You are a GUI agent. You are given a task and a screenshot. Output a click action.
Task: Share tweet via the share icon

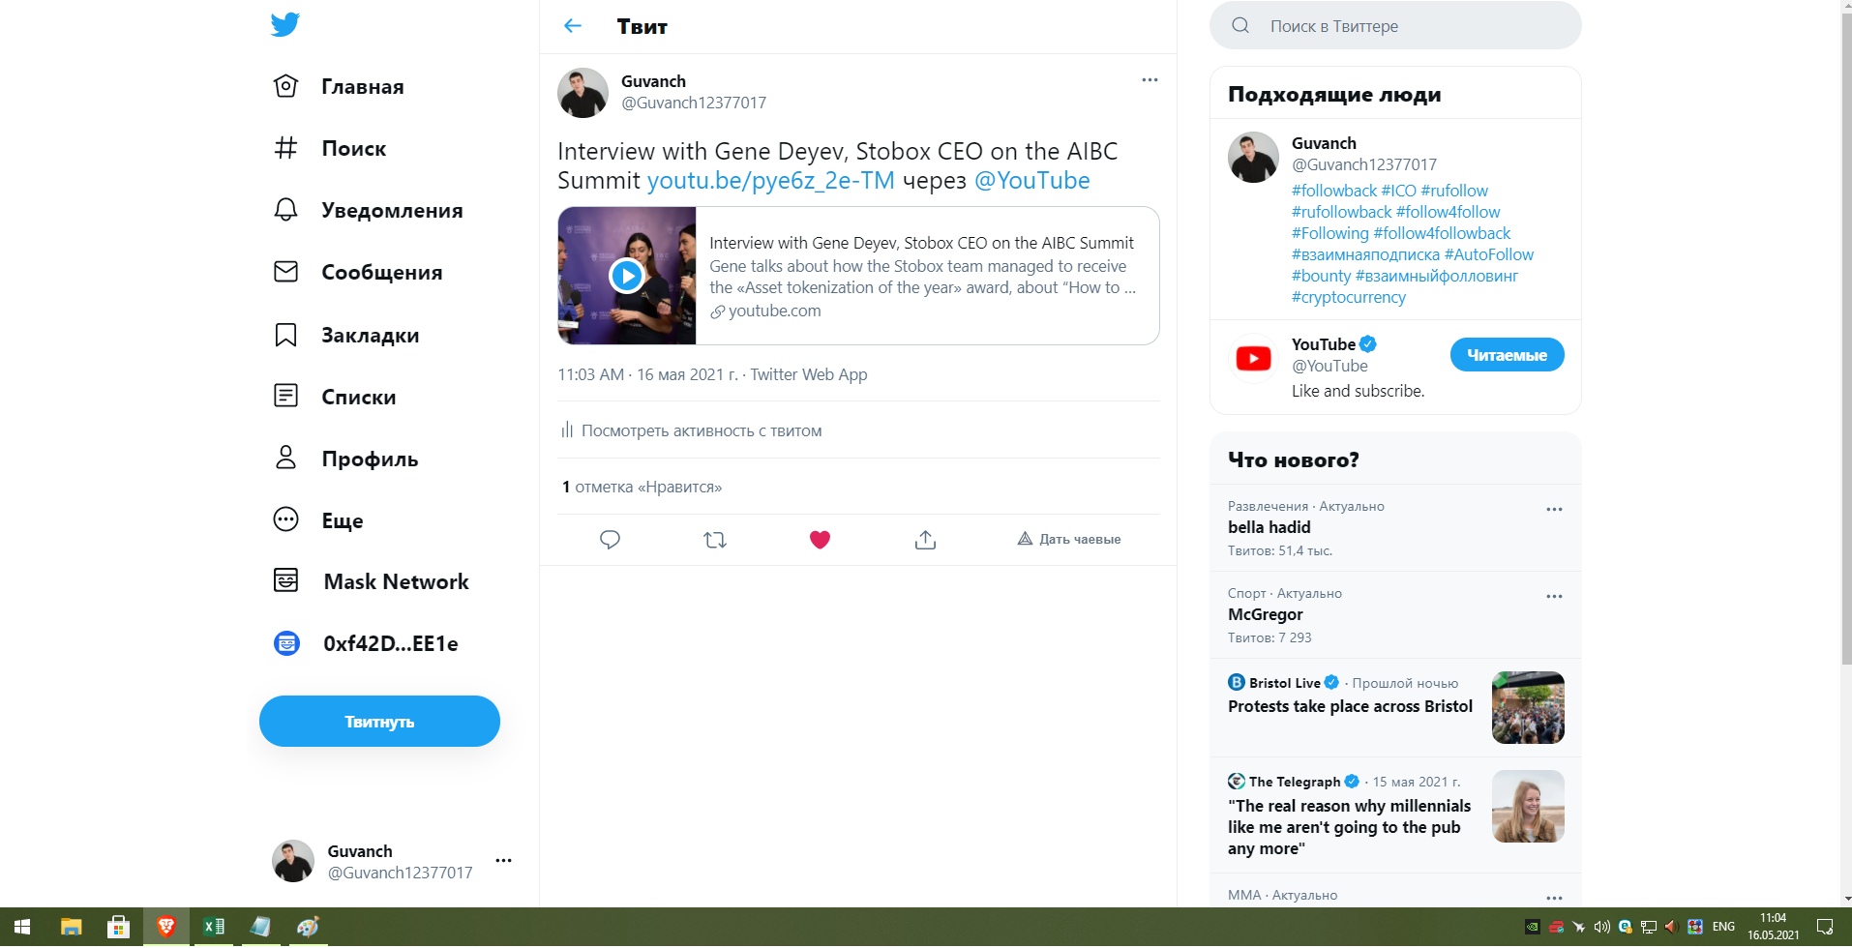point(925,540)
